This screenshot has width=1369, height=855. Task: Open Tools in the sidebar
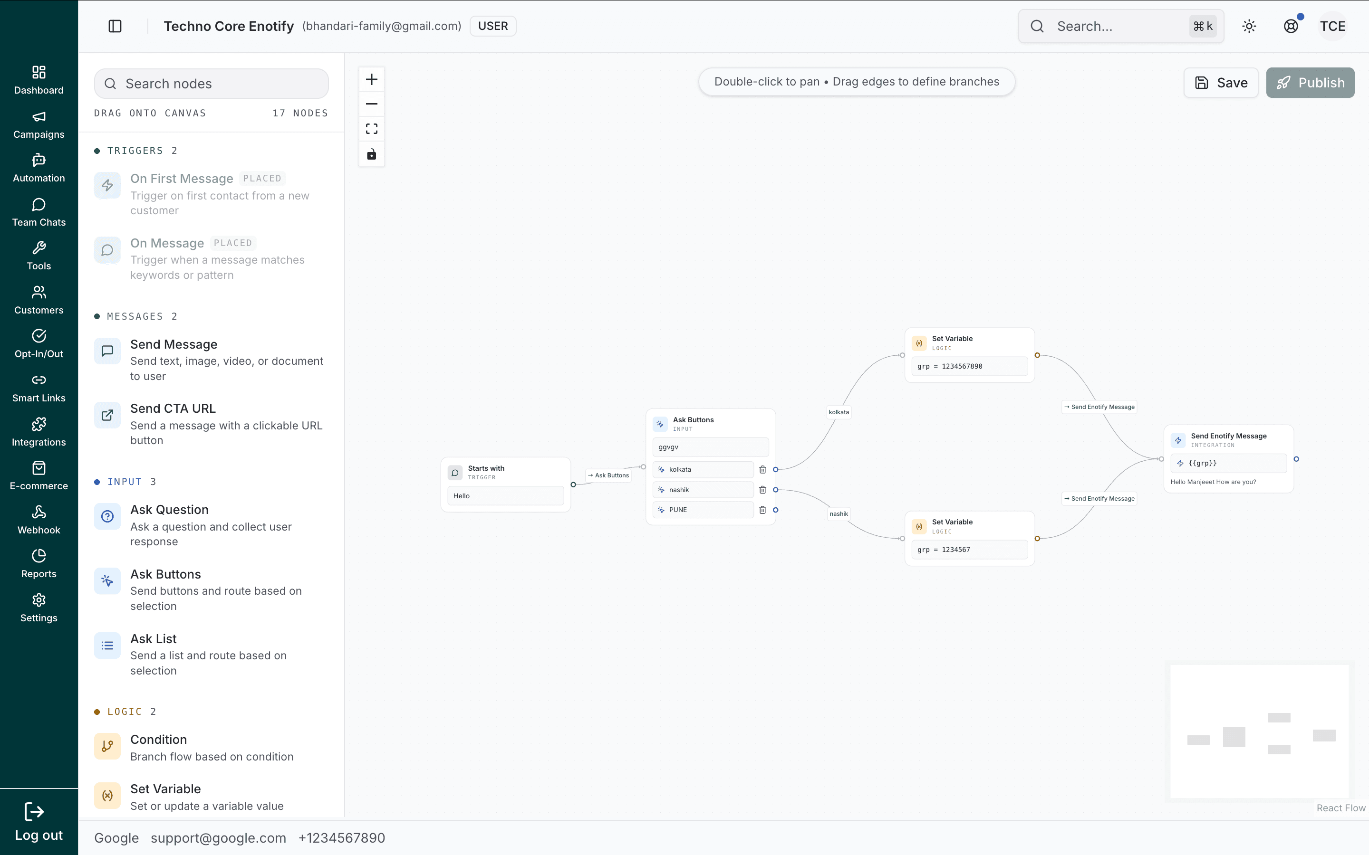tap(39, 256)
